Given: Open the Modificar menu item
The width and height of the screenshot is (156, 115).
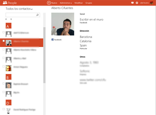Looking at the screenshot, I should pos(79,3).
